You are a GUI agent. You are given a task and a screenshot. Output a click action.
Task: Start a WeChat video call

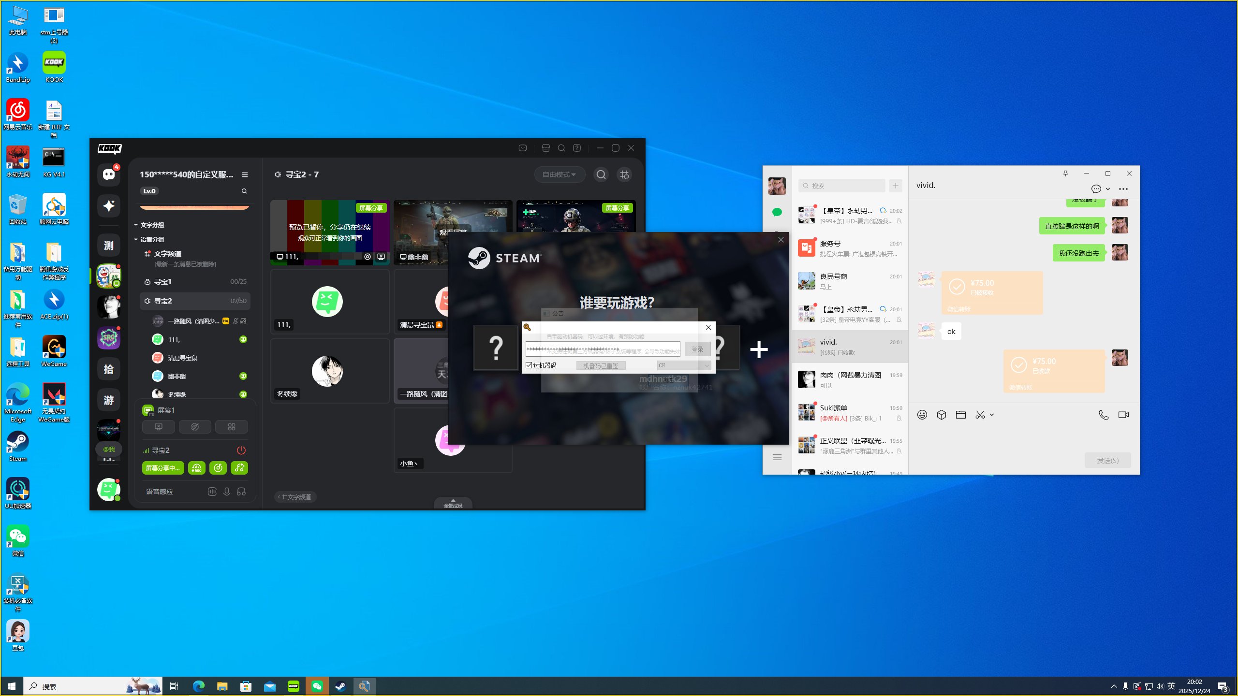pyautogui.click(x=1123, y=415)
